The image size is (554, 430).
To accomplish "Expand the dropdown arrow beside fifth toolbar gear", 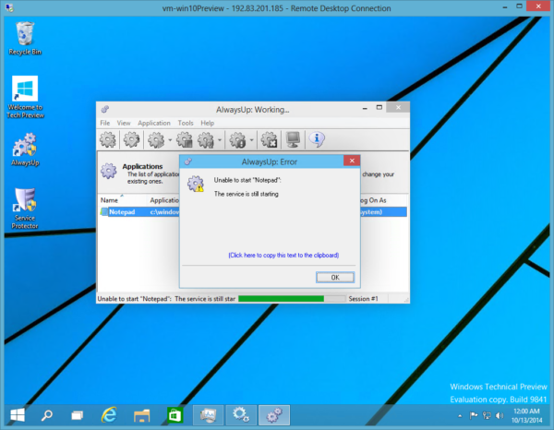I will [x=220, y=141].
